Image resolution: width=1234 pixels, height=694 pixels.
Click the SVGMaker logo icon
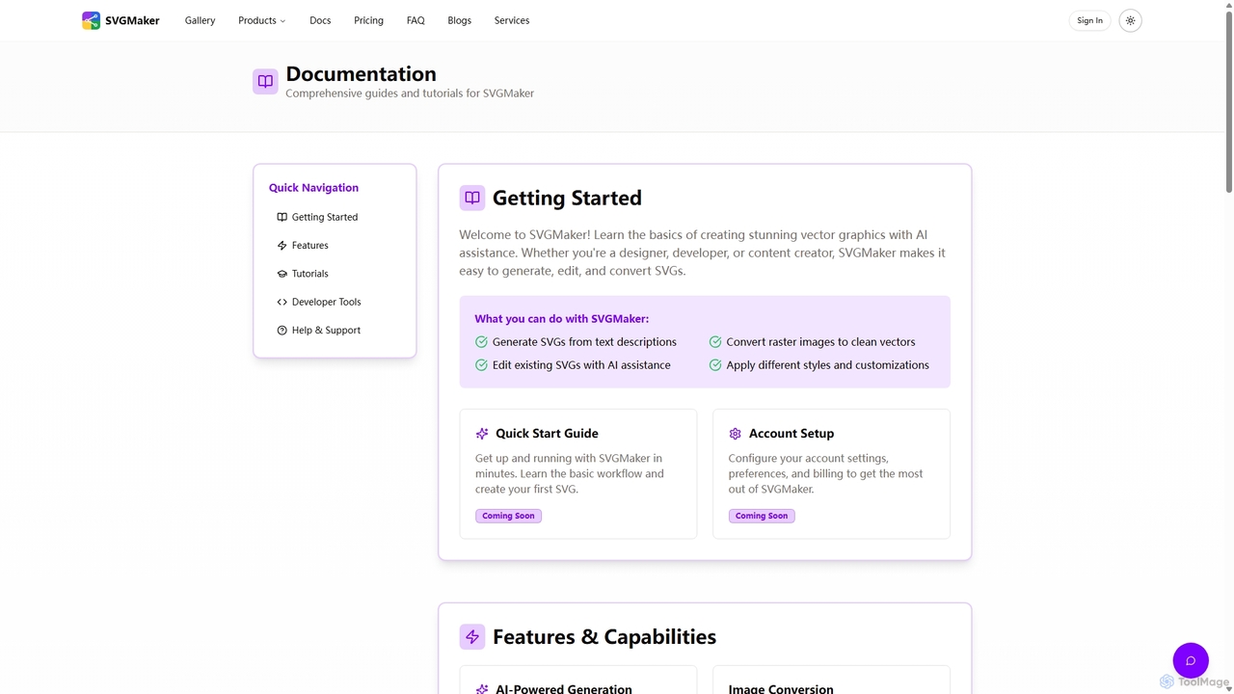pos(91,20)
